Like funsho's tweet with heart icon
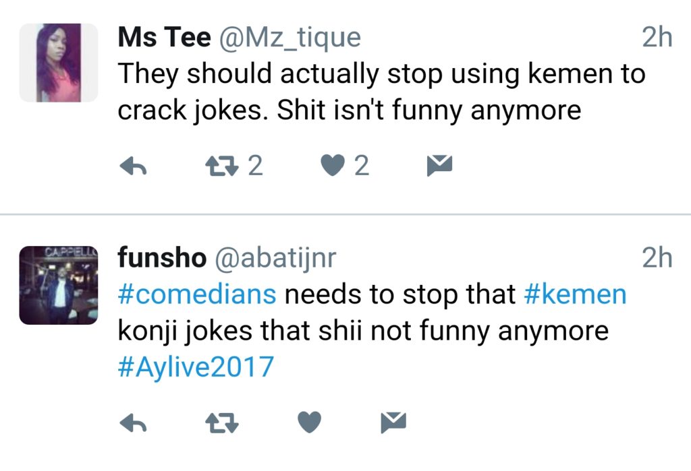Image resolution: width=691 pixels, height=471 pixels. pyautogui.click(x=310, y=422)
